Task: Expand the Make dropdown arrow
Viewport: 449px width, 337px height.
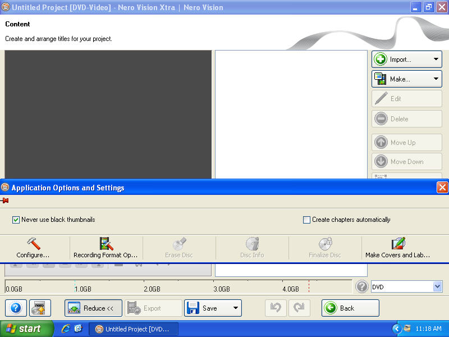Action: [x=436, y=79]
